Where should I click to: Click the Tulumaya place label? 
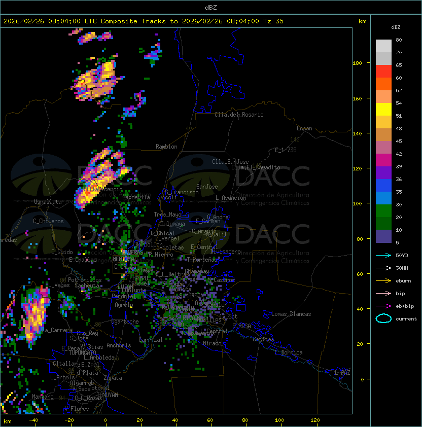173,224
